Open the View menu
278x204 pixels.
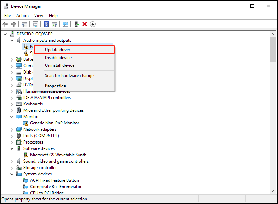pyautogui.click(x=39, y=16)
